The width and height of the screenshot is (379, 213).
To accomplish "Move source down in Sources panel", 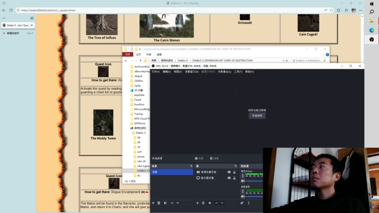I will tap(222, 203).
